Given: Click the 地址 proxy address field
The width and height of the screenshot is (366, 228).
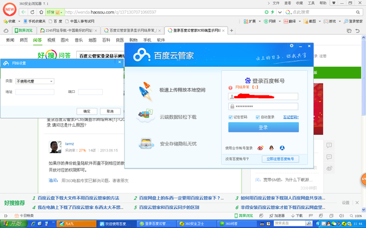Looking at the screenshot, I should point(35,92).
